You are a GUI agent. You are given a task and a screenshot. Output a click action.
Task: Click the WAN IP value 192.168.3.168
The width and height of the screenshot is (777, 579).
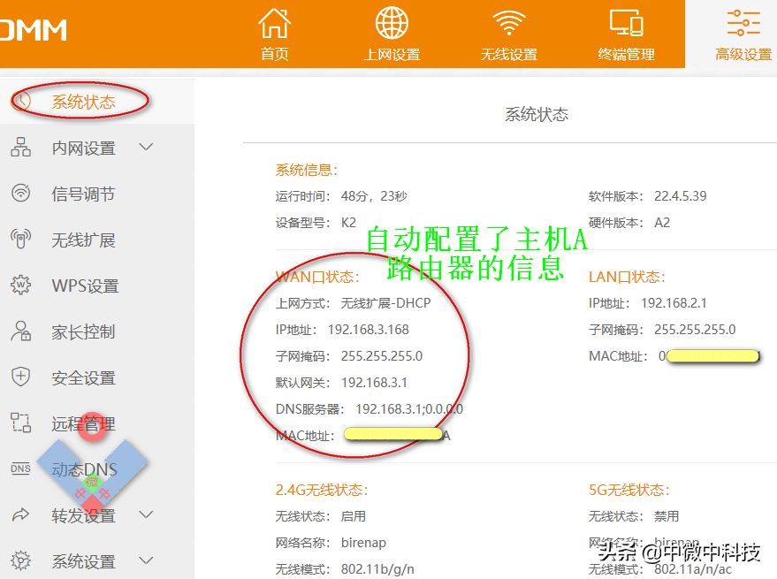369,330
